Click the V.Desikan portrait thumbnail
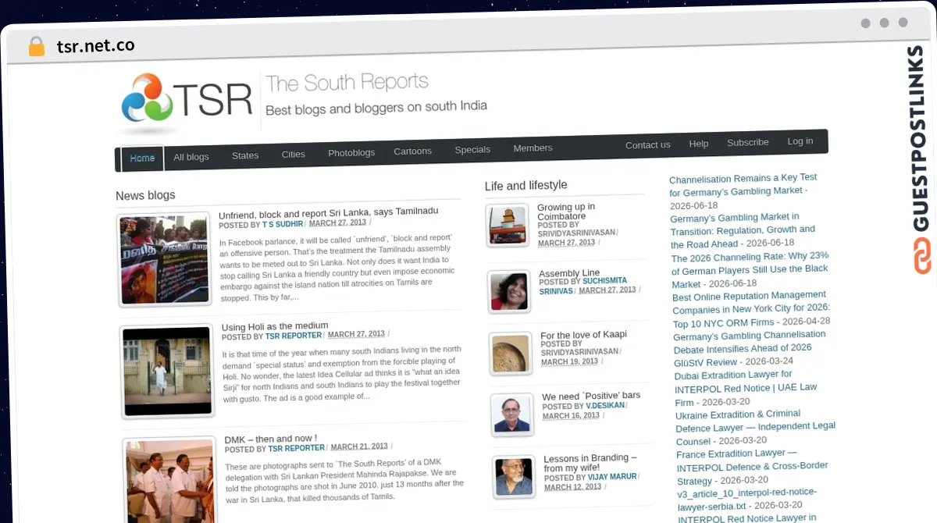This screenshot has width=937, height=523. click(x=512, y=414)
